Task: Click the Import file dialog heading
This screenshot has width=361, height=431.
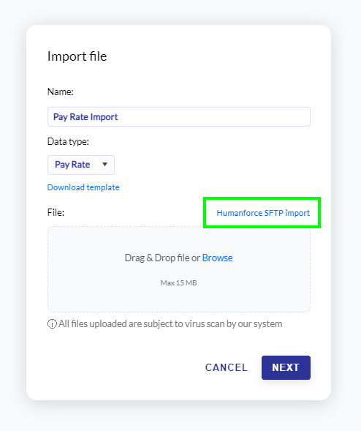Action: click(x=77, y=56)
